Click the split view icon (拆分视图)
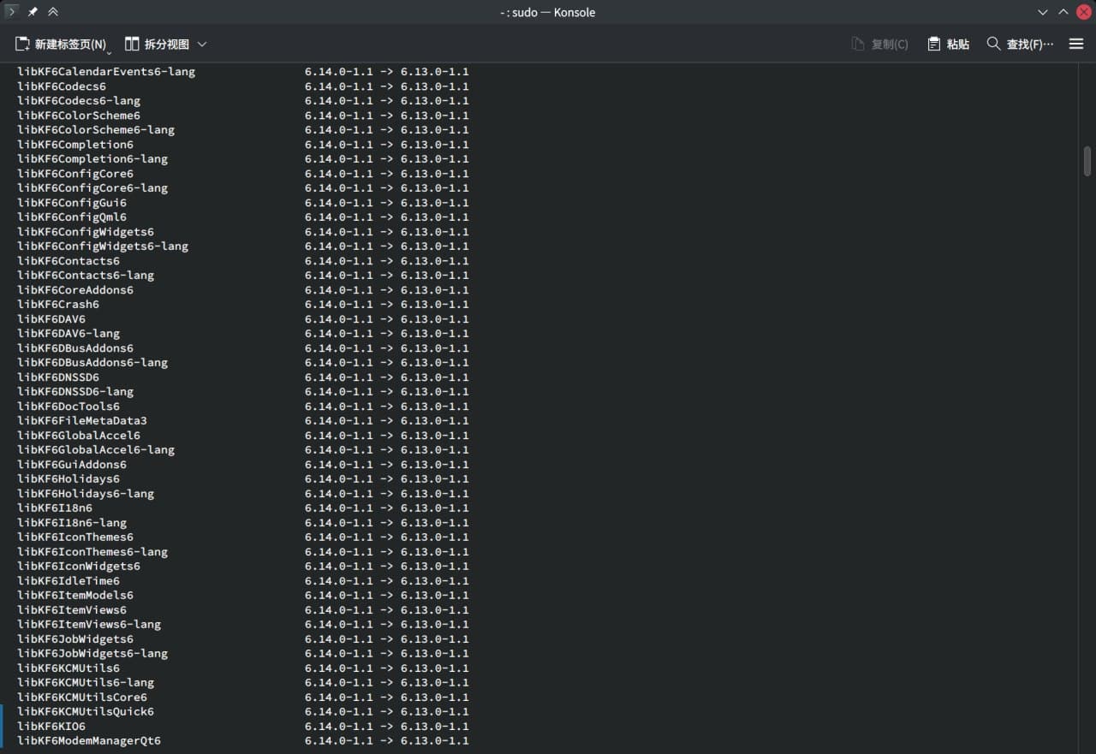 click(132, 44)
